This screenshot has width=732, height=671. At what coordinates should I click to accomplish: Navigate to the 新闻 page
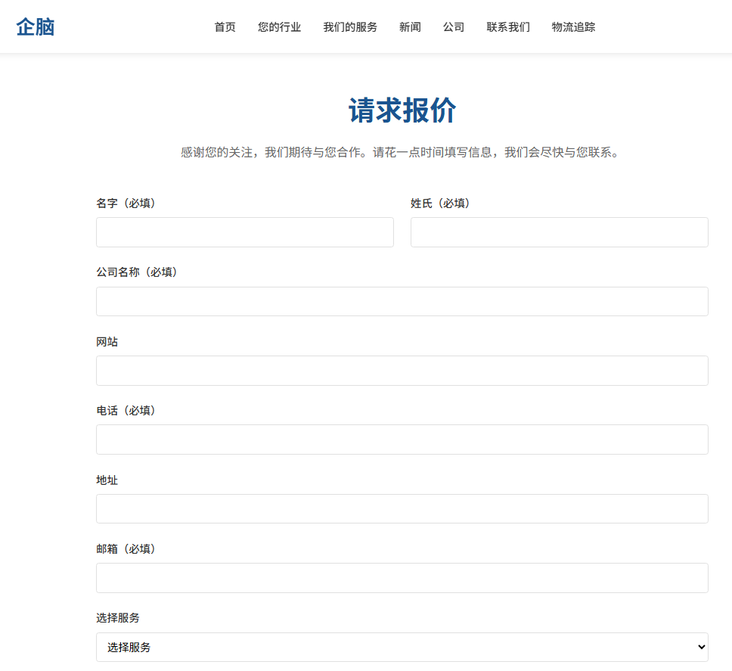tap(410, 27)
